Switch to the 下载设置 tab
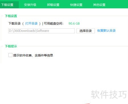128x104 pixels. click(7, 5)
